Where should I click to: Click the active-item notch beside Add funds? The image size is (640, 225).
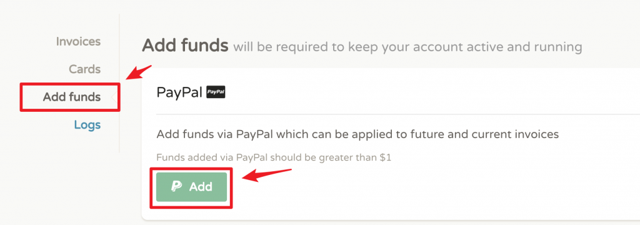point(116,97)
